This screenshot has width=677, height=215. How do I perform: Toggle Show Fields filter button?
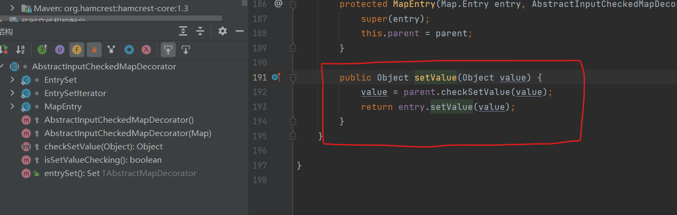(x=77, y=50)
